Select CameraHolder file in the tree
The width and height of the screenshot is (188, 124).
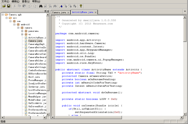[37, 61]
